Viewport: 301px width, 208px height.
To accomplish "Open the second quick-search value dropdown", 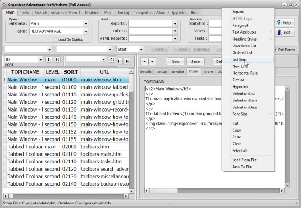I will tap(110, 50).
